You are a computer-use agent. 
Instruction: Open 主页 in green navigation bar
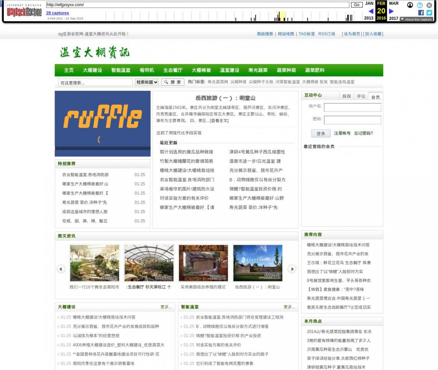69,70
